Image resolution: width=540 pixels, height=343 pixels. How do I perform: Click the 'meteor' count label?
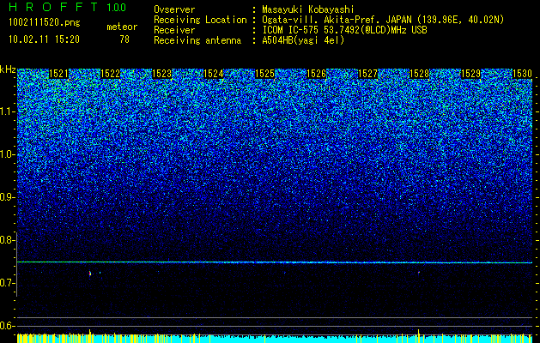[122, 27]
